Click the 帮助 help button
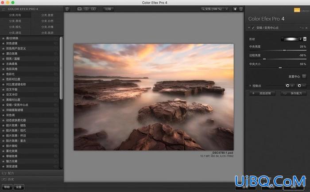 (7, 187)
